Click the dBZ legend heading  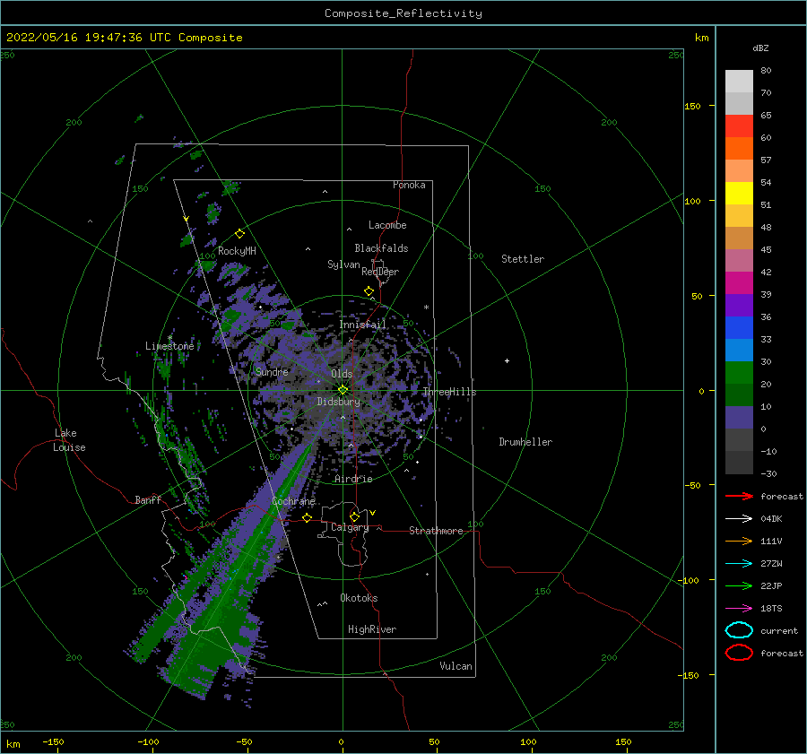click(760, 48)
